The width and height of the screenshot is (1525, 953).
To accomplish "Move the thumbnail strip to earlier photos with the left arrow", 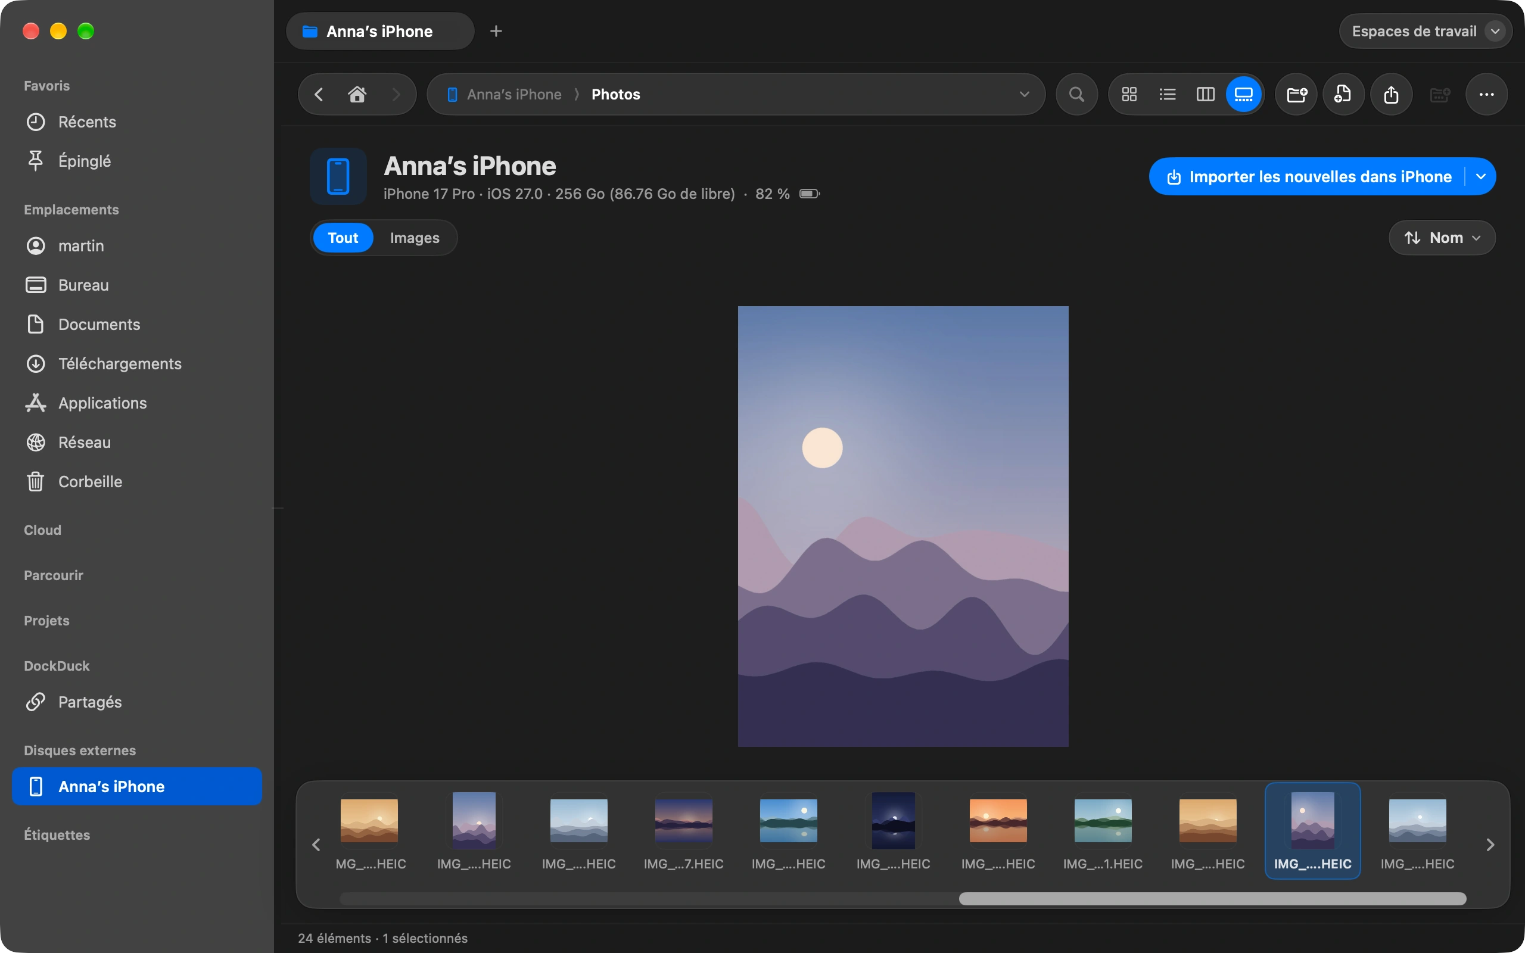I will 316,845.
